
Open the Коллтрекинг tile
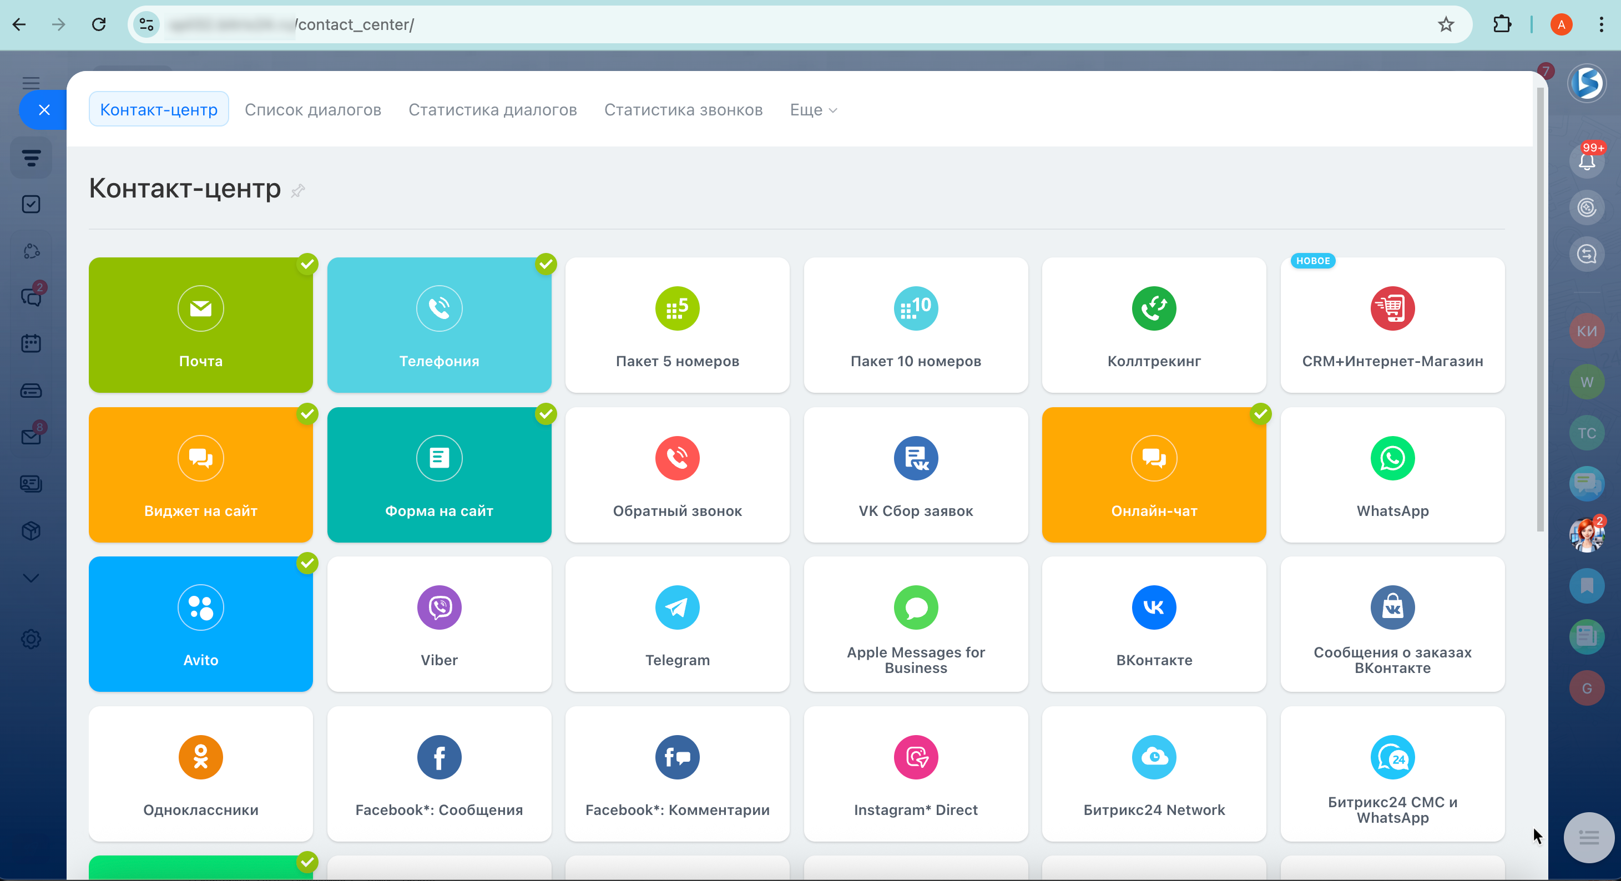coord(1153,325)
